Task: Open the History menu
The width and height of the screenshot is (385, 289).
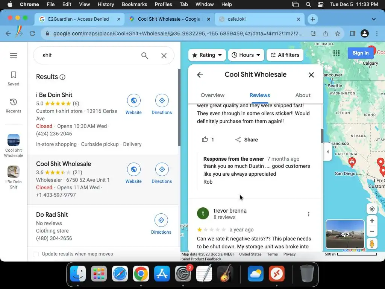Action: pos(106,5)
